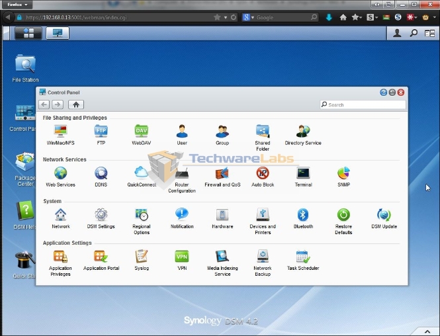Open Terminal settings
Viewport: 440px width, 336px height.
point(303,177)
